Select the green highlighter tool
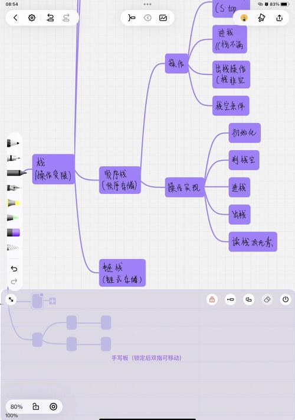The width and height of the screenshot is (295, 420). point(13,218)
